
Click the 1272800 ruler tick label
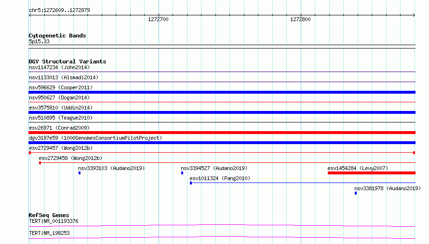(x=300, y=19)
